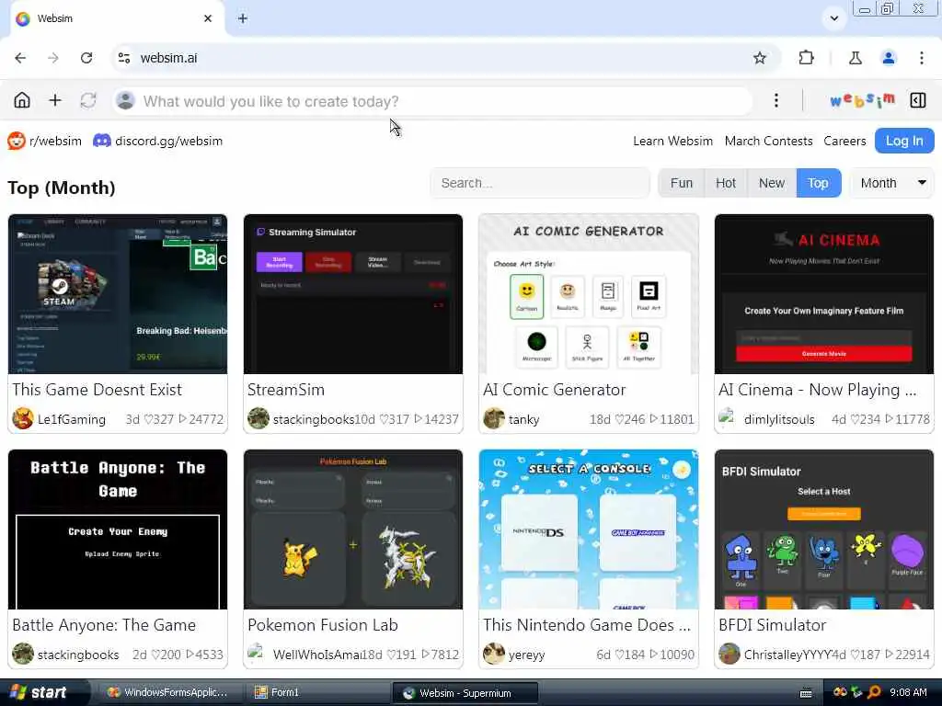Expand the Month time range dropdown
Image resolution: width=942 pixels, height=706 pixels.
pos(892,183)
